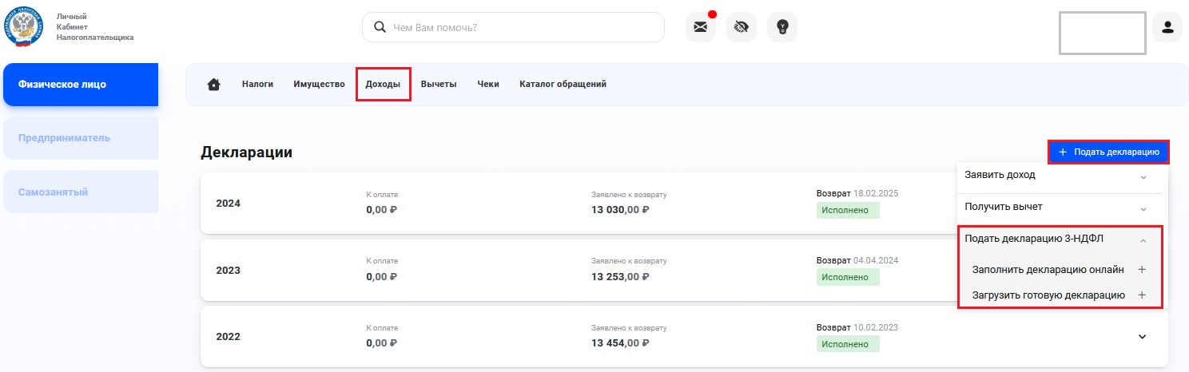Screen dimensions: 1189x372
Task: Open the user profile icon
Action: tap(1167, 27)
